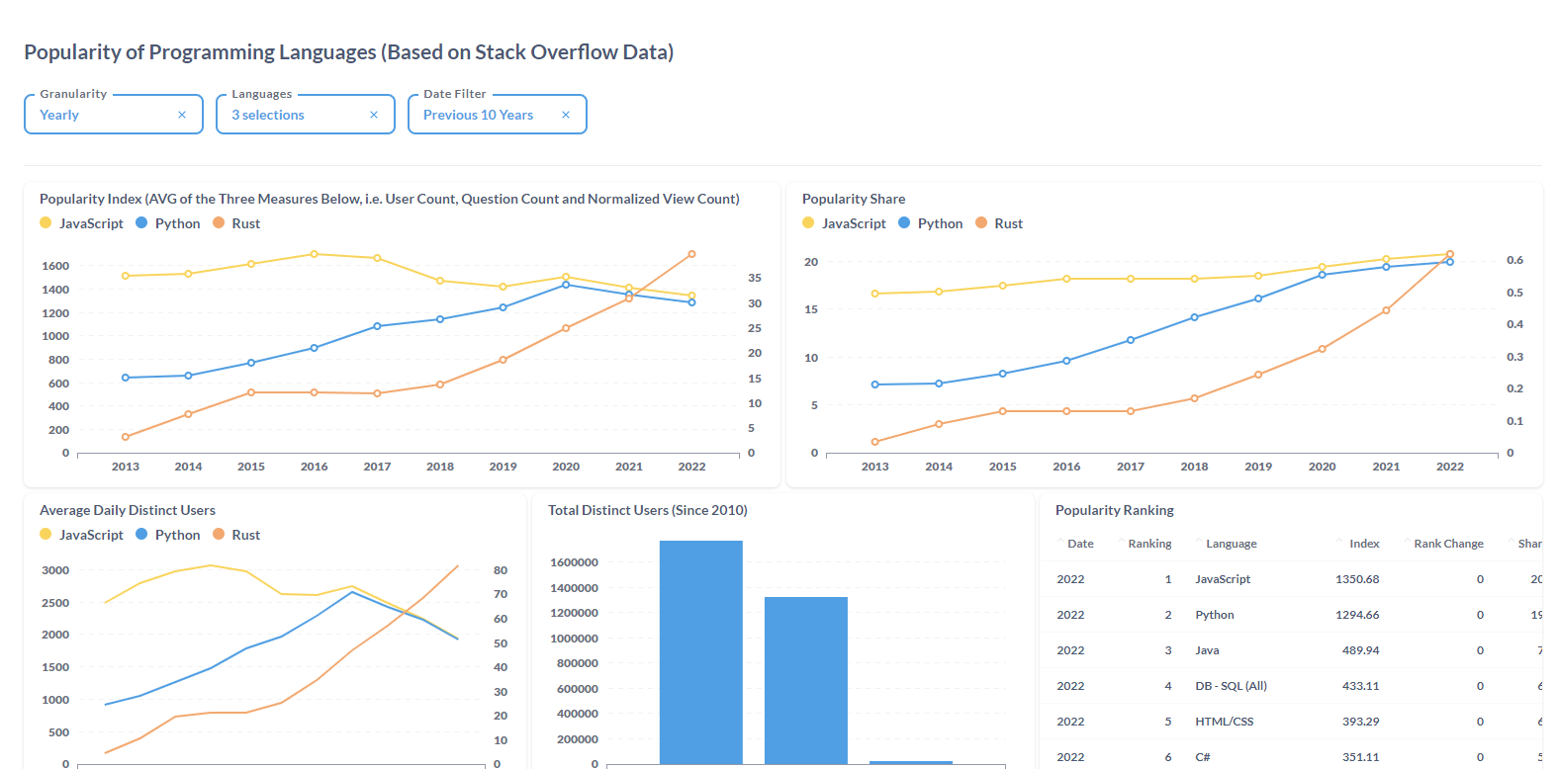Select Rust's 2021 data point in Popularity Share
Image resolution: width=1558 pixels, height=769 pixels.
[x=1386, y=310]
